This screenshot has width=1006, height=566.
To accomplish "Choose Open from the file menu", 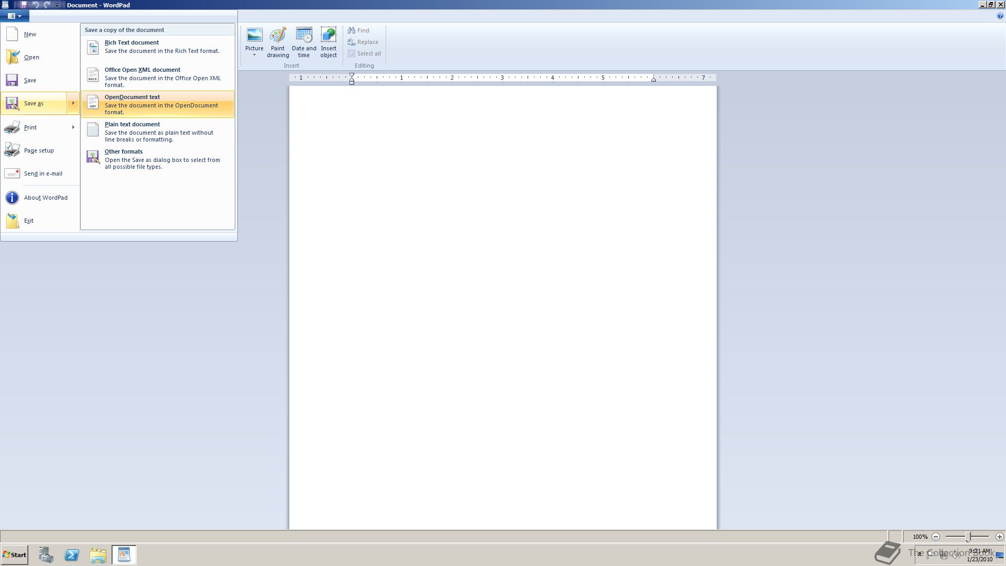I will pyautogui.click(x=40, y=57).
